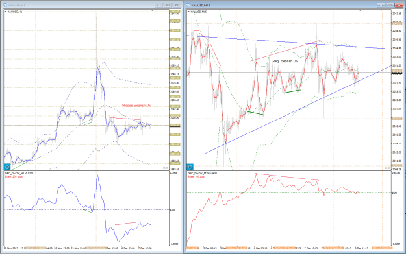406x254 pixels.
Task: Minimize the XAUUSD,M15 chart window
Action: pyautogui.click(x=381, y=5)
